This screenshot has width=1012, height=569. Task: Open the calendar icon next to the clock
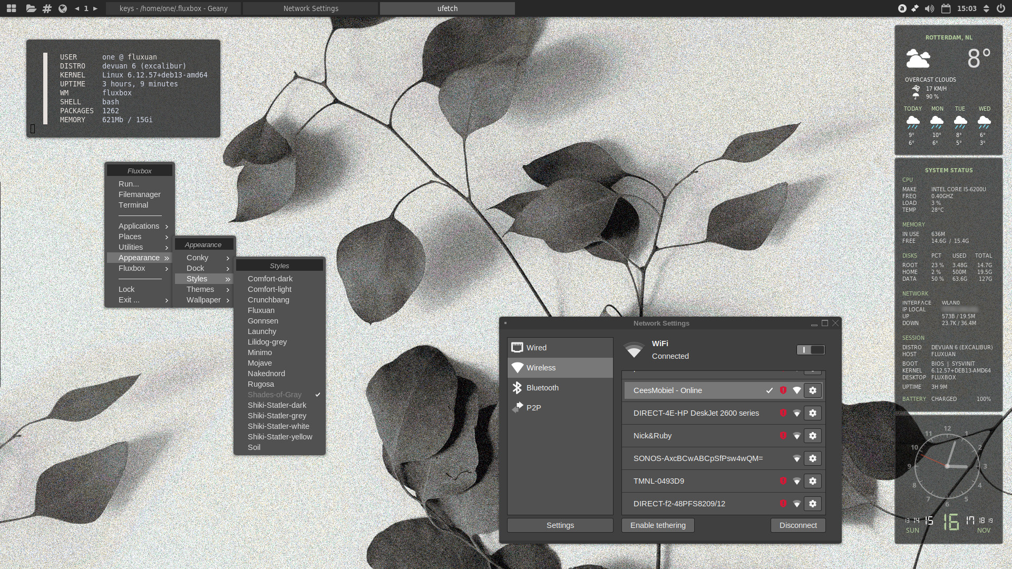(x=946, y=8)
